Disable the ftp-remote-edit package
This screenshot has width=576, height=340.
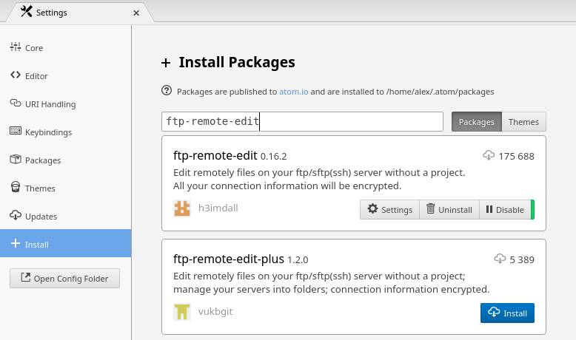pos(506,210)
